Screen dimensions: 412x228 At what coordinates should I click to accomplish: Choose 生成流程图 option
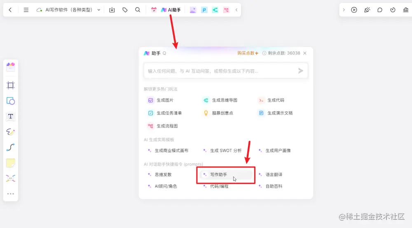[163, 126]
